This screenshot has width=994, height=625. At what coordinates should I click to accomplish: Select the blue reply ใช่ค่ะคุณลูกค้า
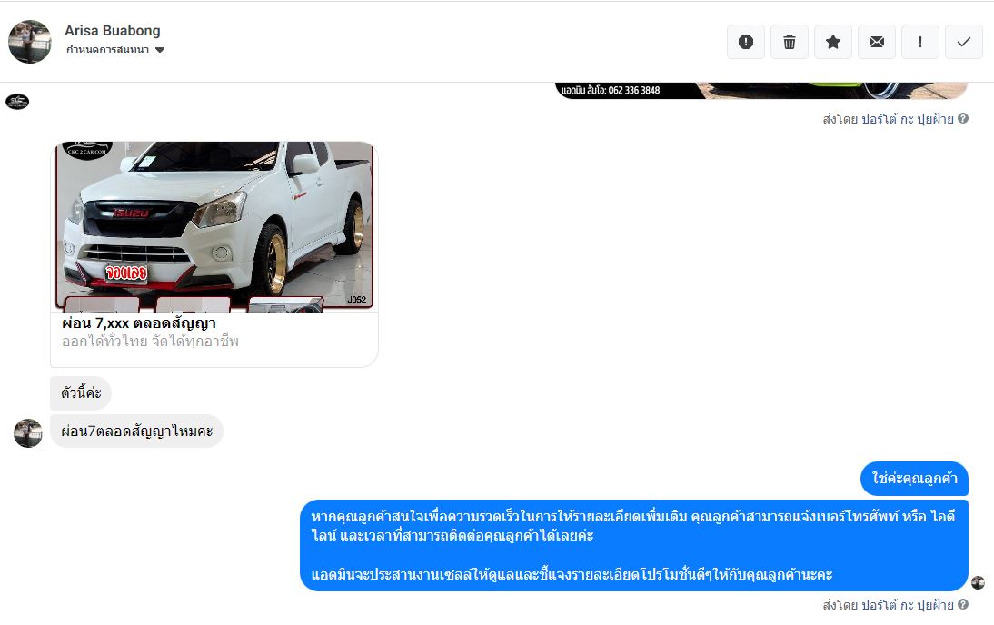tap(914, 479)
